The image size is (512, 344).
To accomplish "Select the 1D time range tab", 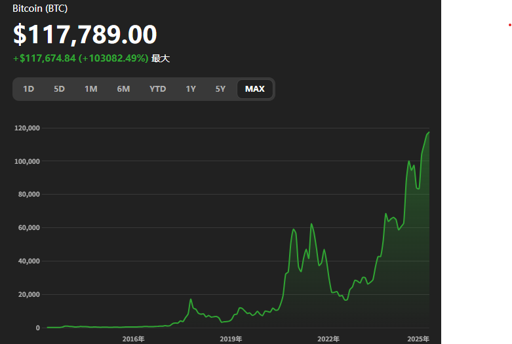I will click(28, 89).
